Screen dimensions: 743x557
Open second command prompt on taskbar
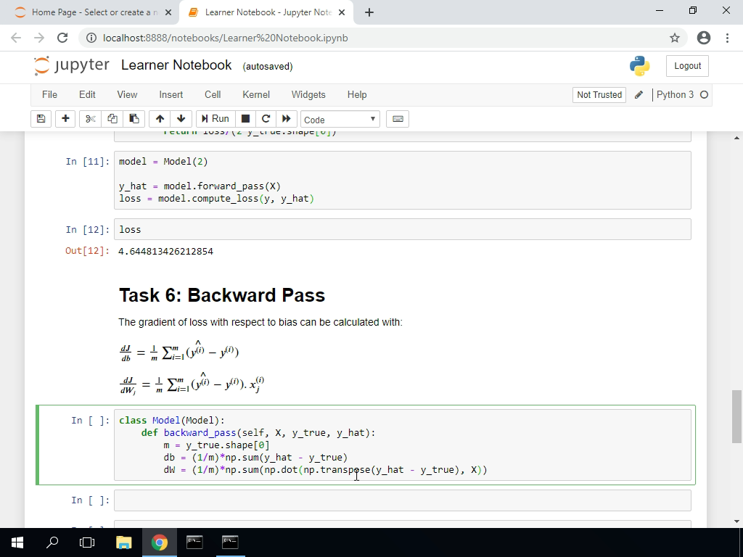coord(230,542)
